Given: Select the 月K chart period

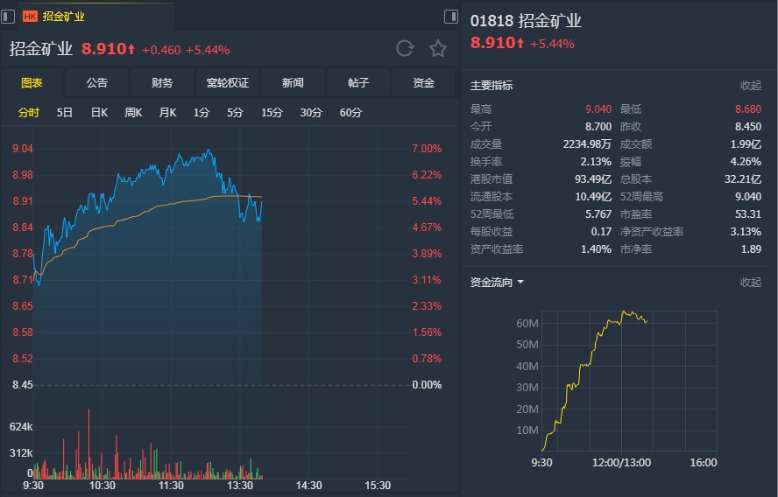Looking at the screenshot, I should pyautogui.click(x=167, y=112).
